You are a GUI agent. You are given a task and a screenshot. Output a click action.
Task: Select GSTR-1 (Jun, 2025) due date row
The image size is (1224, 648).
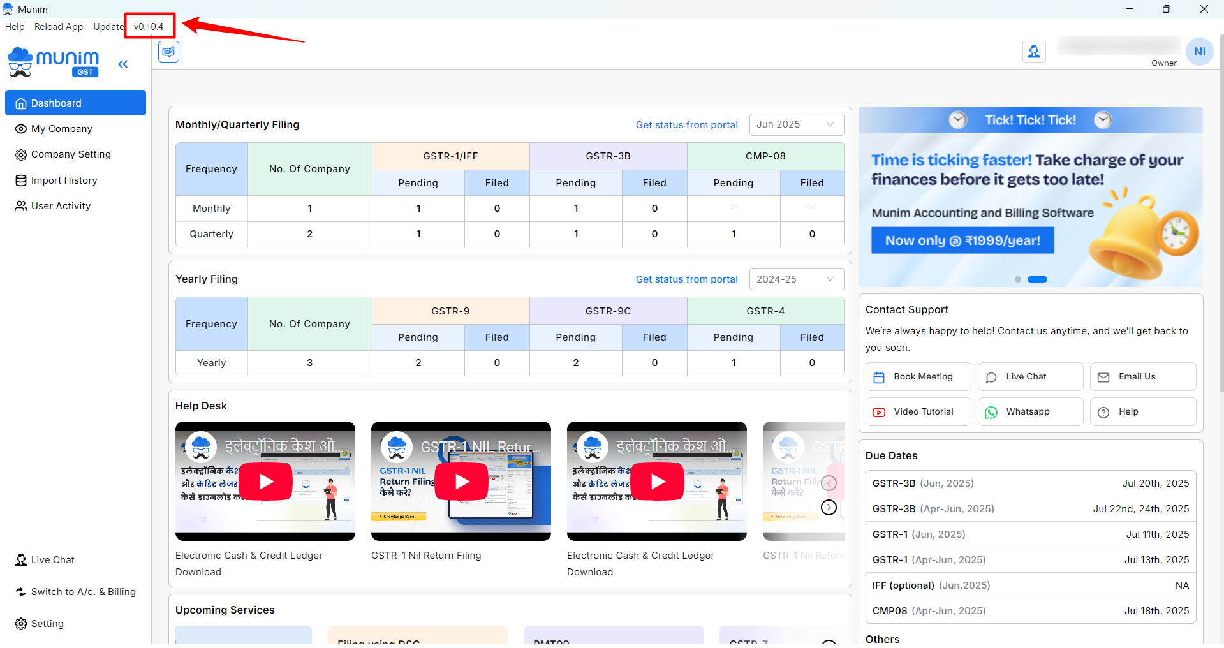tap(1031, 534)
